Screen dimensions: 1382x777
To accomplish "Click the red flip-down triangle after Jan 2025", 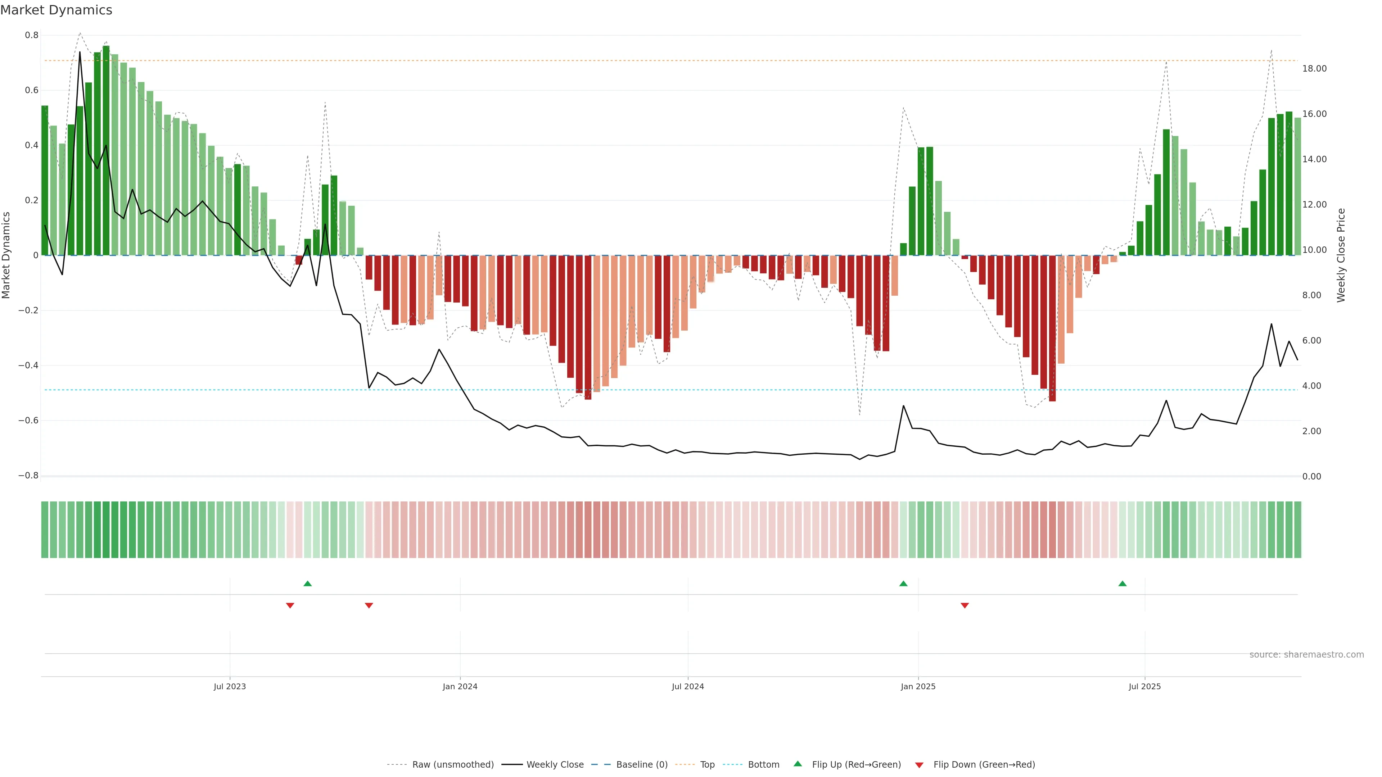I will (965, 605).
